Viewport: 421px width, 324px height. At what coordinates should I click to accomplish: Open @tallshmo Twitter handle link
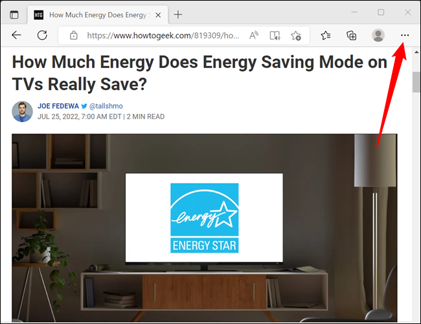click(x=106, y=106)
